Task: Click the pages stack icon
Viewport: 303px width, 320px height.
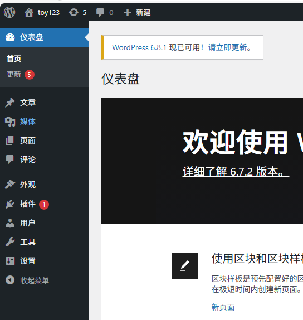Action: coord(10,140)
